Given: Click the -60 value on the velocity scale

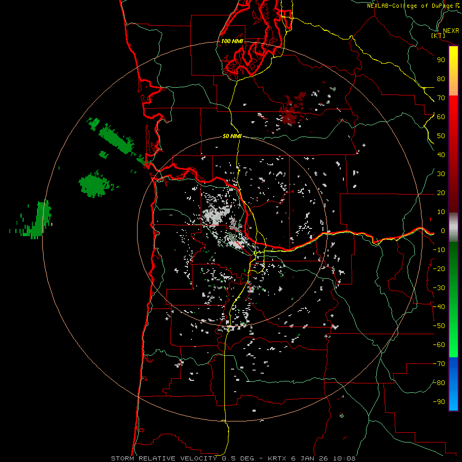Looking at the screenshot, I should click(x=439, y=345).
